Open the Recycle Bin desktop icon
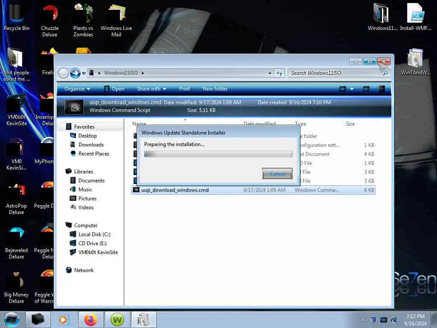 click(x=17, y=17)
